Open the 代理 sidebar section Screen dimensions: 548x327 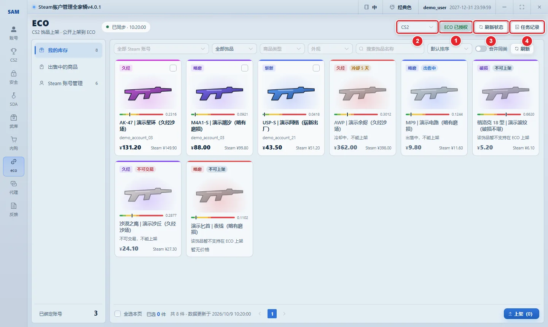point(14,187)
